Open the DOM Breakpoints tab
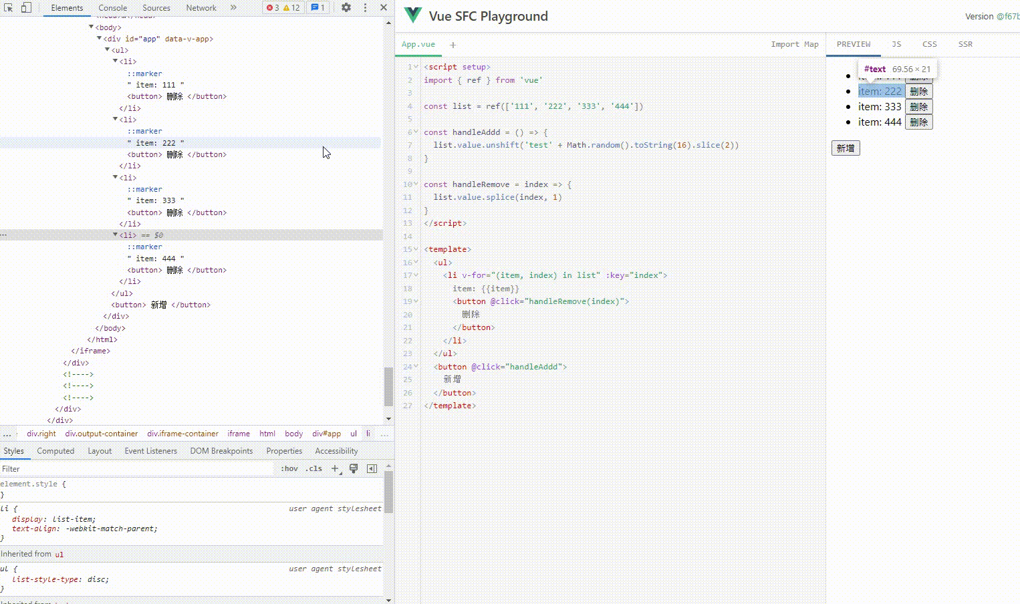 coord(221,451)
